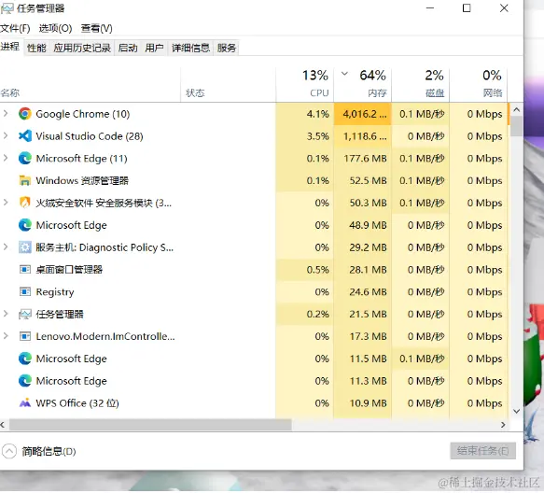
Task: Open the 选项(O) menu
Action: (55, 28)
